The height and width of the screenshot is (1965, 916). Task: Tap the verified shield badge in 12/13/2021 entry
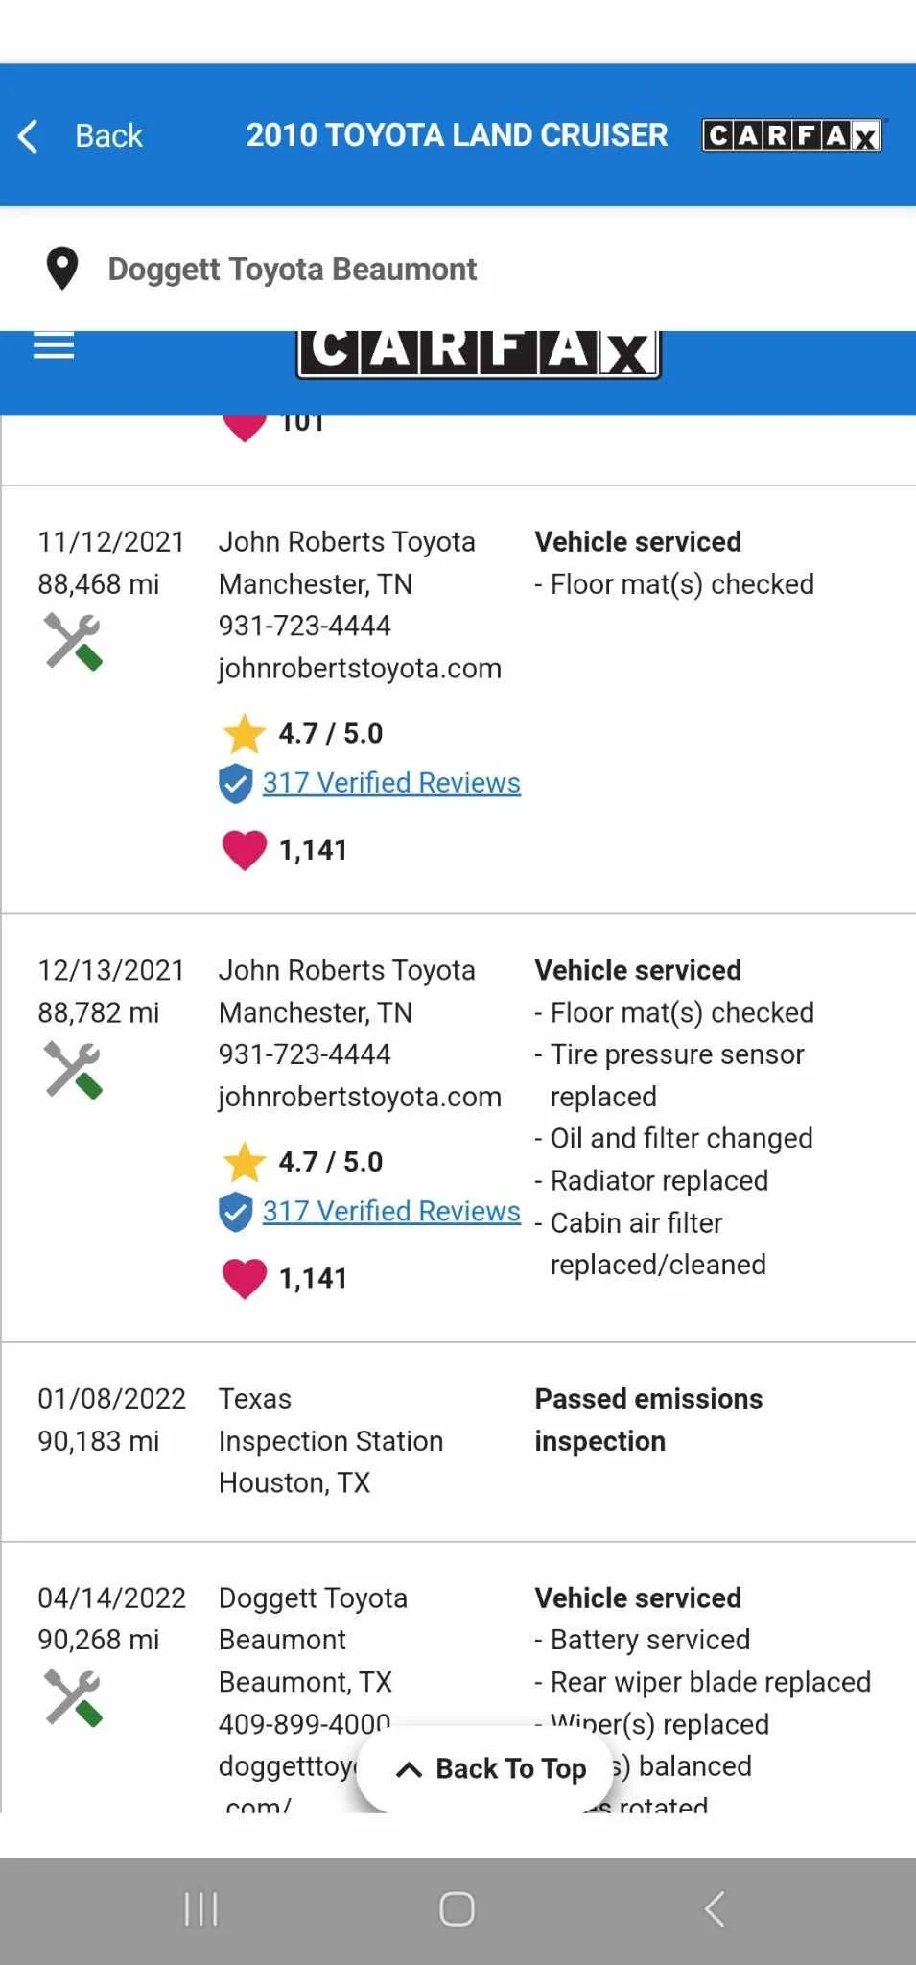tap(236, 1212)
